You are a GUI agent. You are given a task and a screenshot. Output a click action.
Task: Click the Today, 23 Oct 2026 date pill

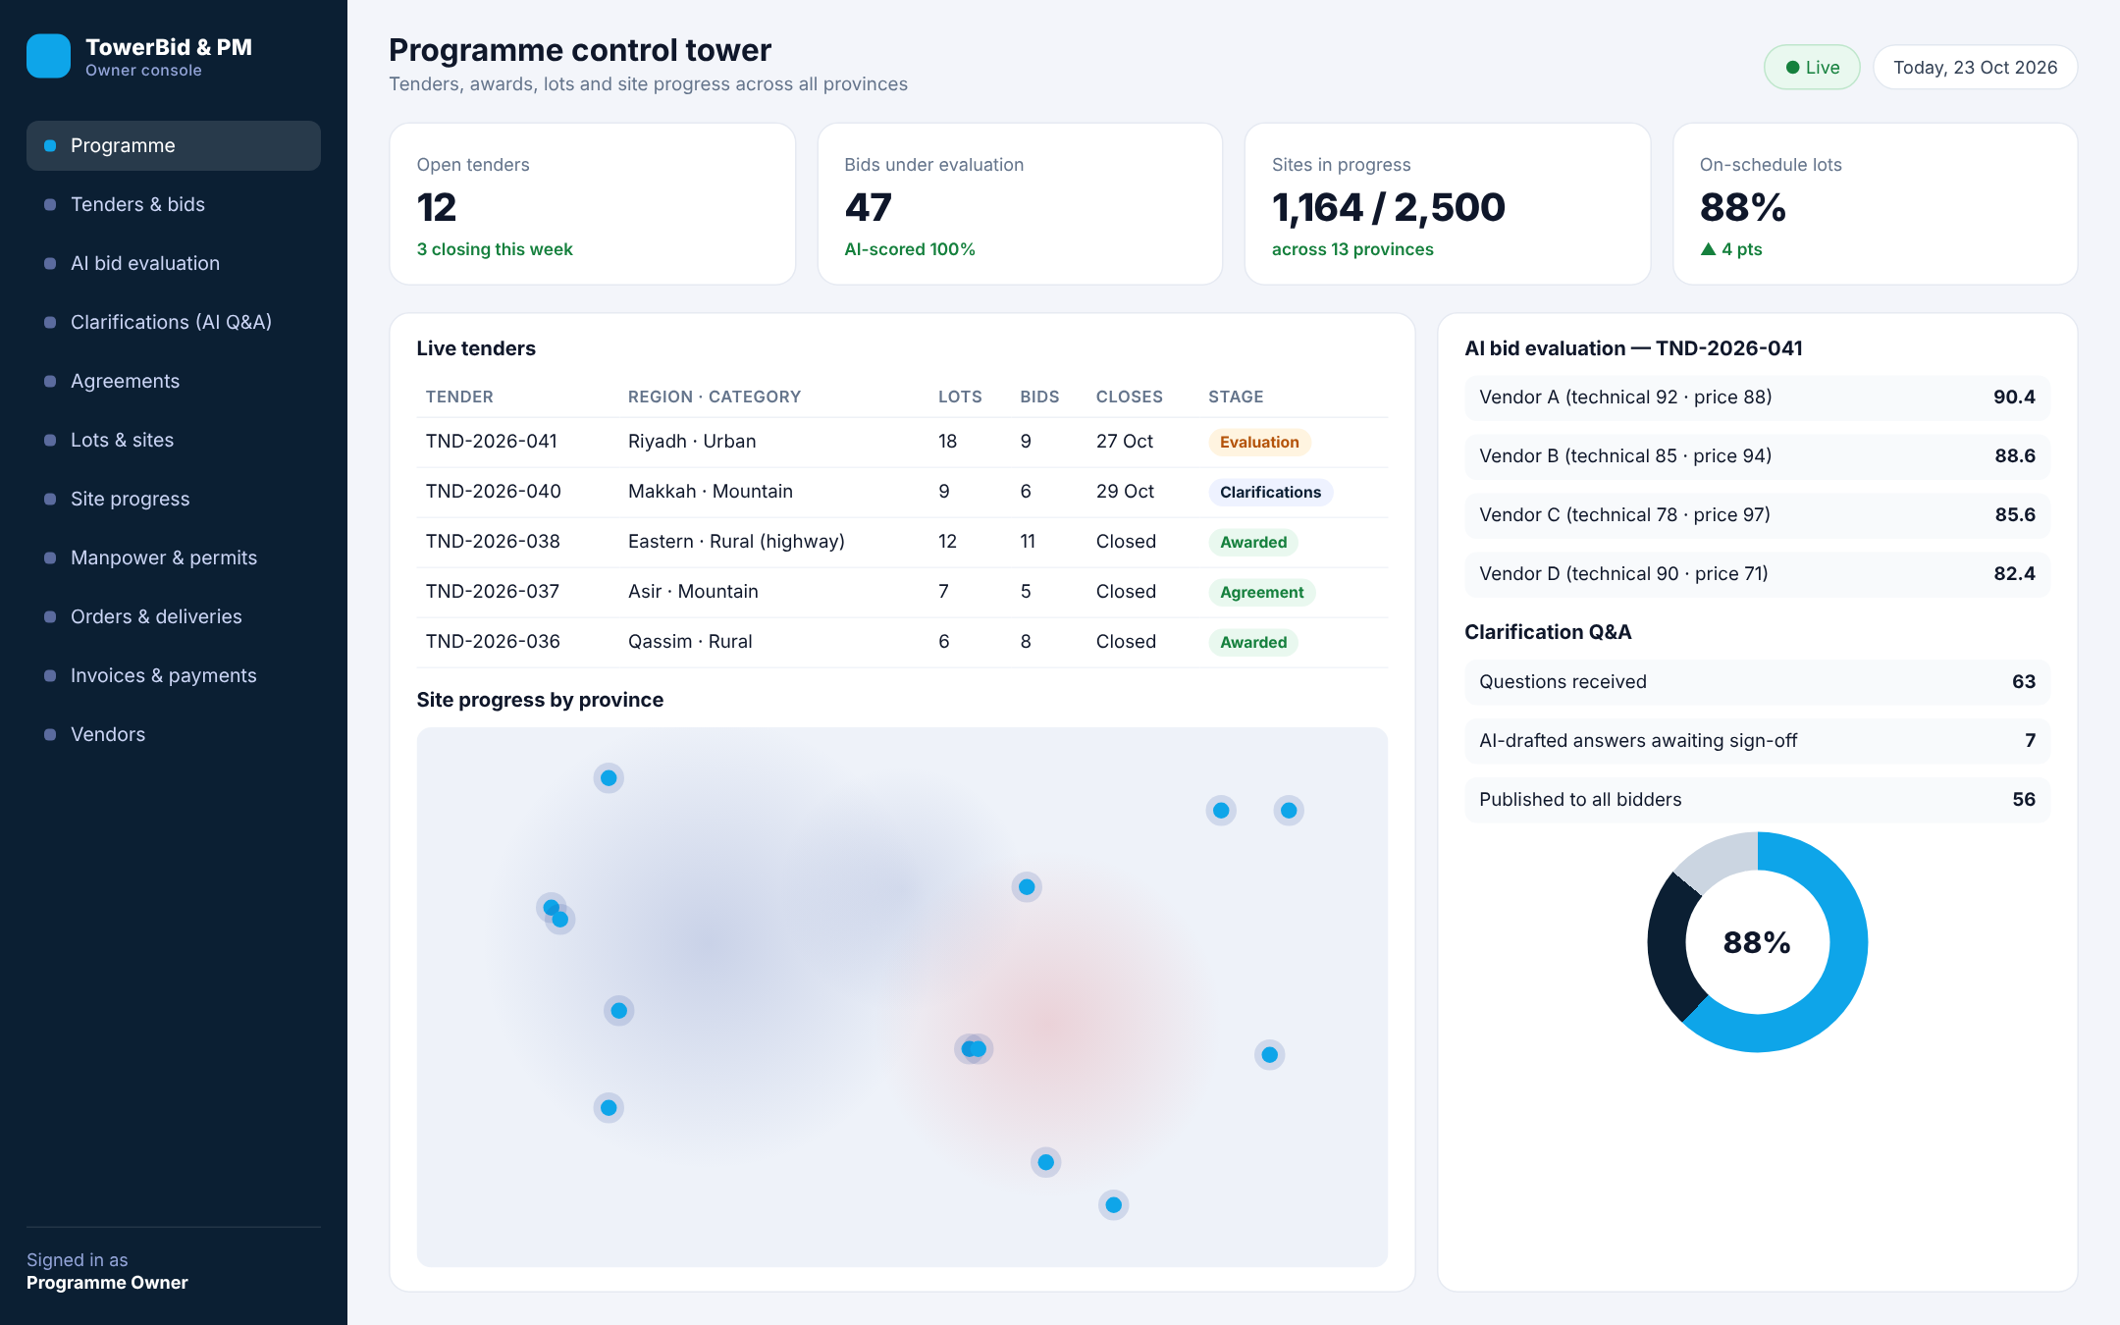(1975, 68)
